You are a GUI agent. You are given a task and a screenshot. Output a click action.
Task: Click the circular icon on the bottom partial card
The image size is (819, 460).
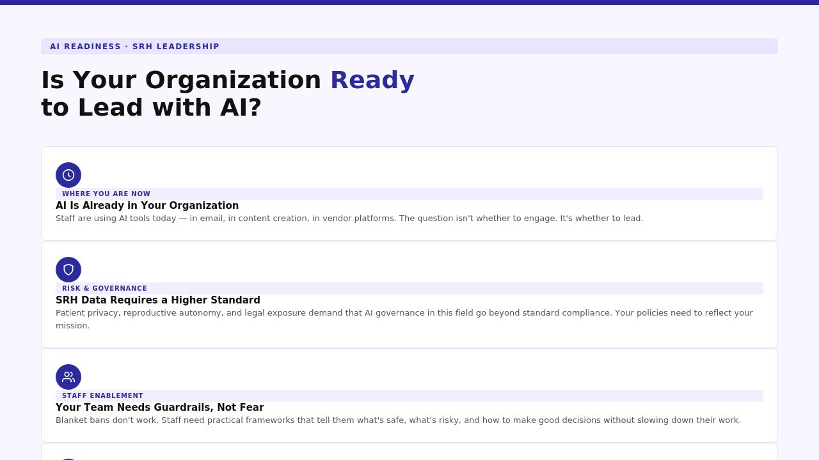(x=68, y=457)
